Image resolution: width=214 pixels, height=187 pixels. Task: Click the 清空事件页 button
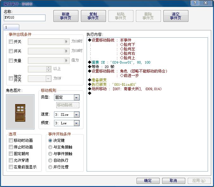point(176,16)
